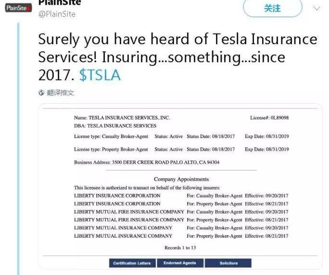
Task: Expand the tweet options chevron
Action: [x=316, y=8]
